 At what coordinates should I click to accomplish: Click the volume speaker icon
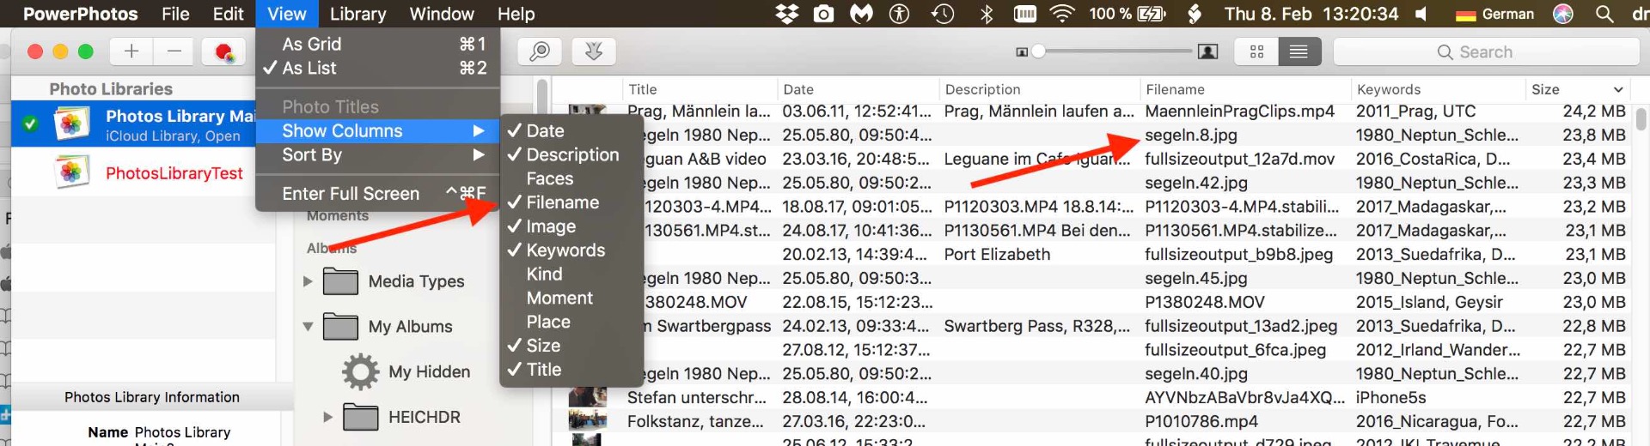click(1421, 14)
